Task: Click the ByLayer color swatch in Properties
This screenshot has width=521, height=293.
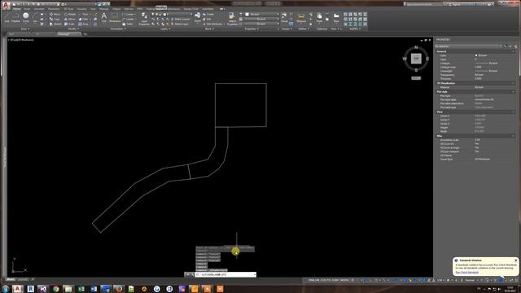Action: click(x=476, y=55)
